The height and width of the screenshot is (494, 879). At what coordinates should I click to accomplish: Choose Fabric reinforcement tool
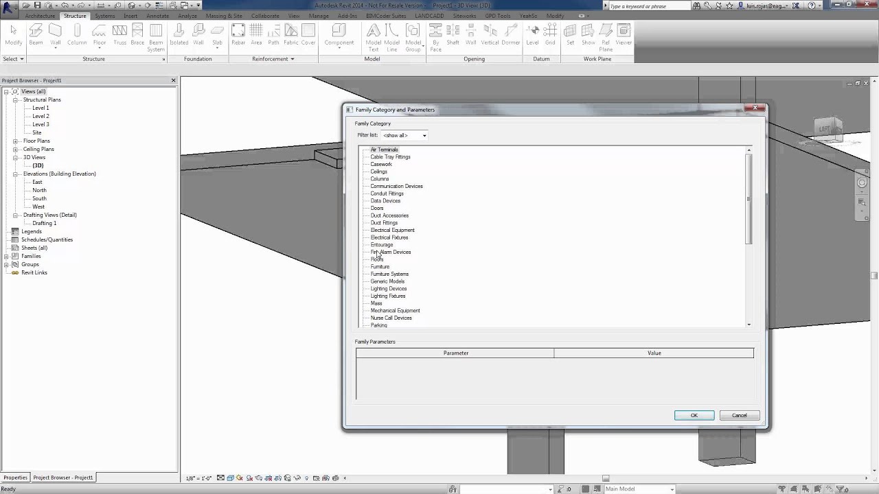tap(291, 35)
